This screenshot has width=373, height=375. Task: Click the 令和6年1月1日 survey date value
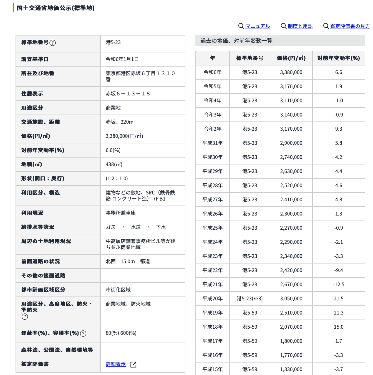[x=122, y=59]
